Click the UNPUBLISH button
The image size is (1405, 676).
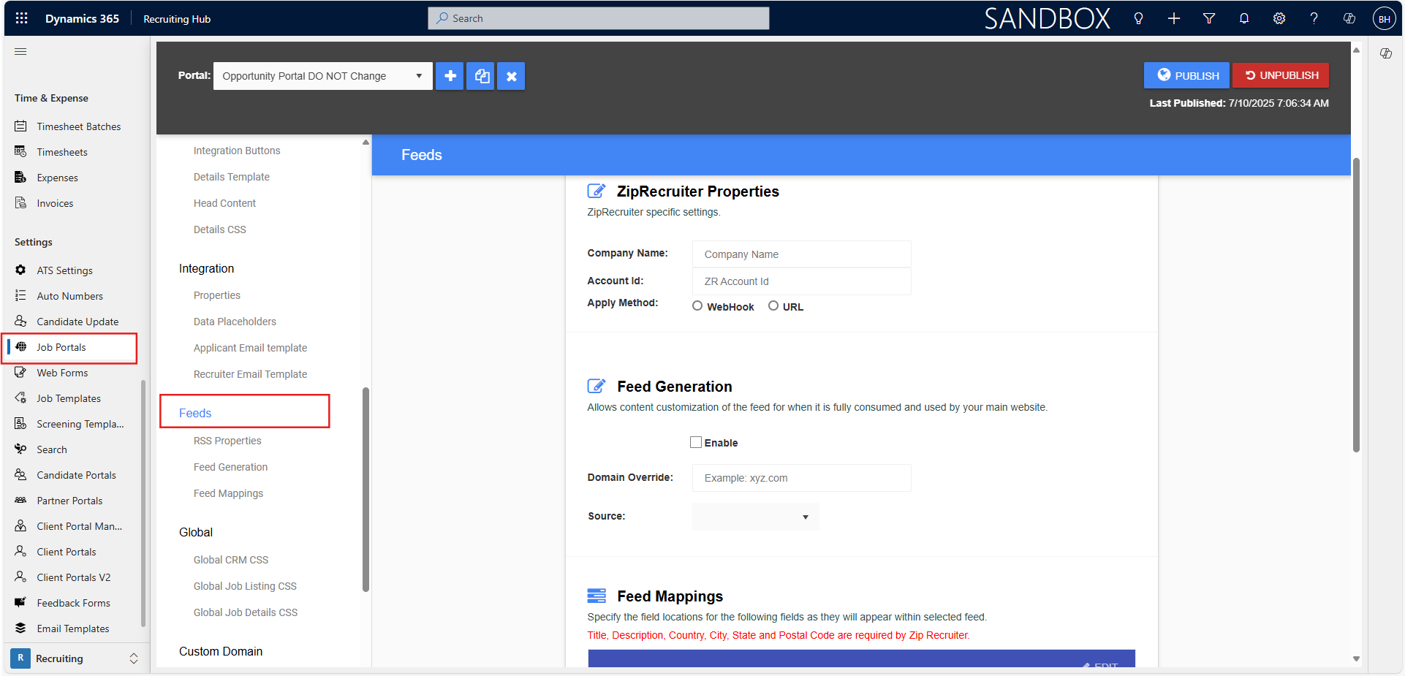pyautogui.click(x=1281, y=75)
